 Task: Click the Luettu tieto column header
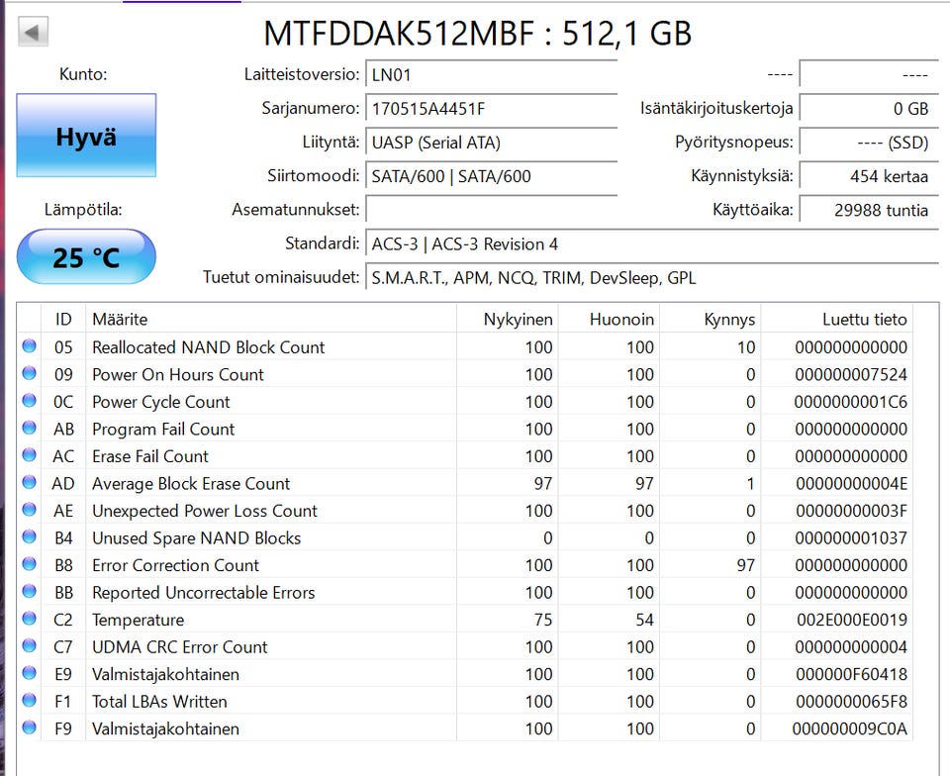click(x=864, y=319)
